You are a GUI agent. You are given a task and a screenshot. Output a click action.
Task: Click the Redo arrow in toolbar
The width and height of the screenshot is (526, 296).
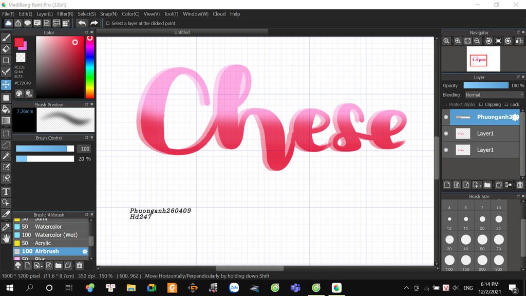click(x=95, y=23)
